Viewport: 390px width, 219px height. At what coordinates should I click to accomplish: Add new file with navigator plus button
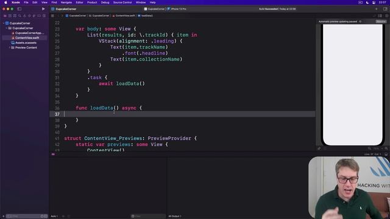[x=3, y=217]
